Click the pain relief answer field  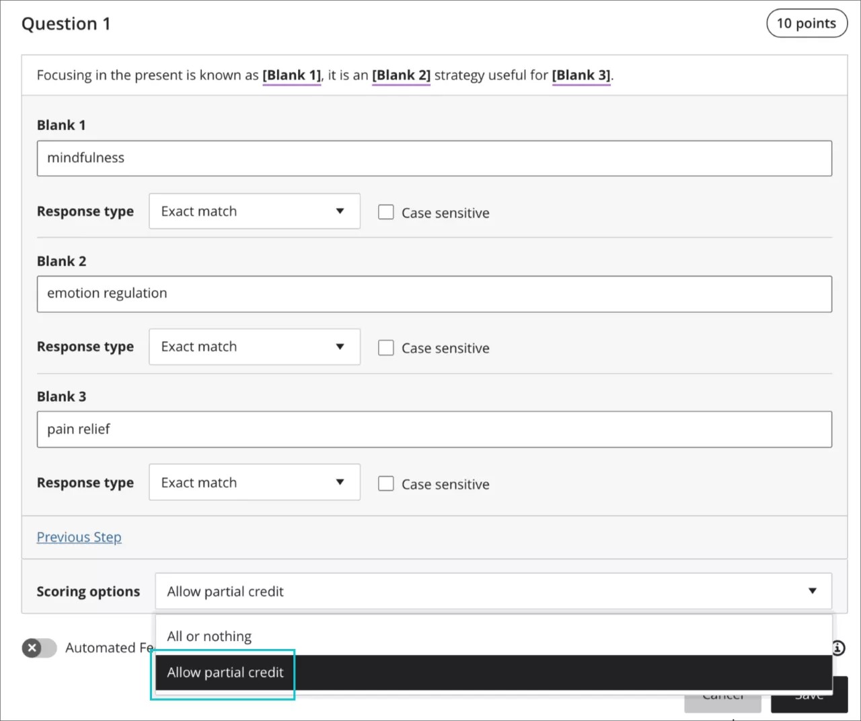pyautogui.click(x=434, y=429)
